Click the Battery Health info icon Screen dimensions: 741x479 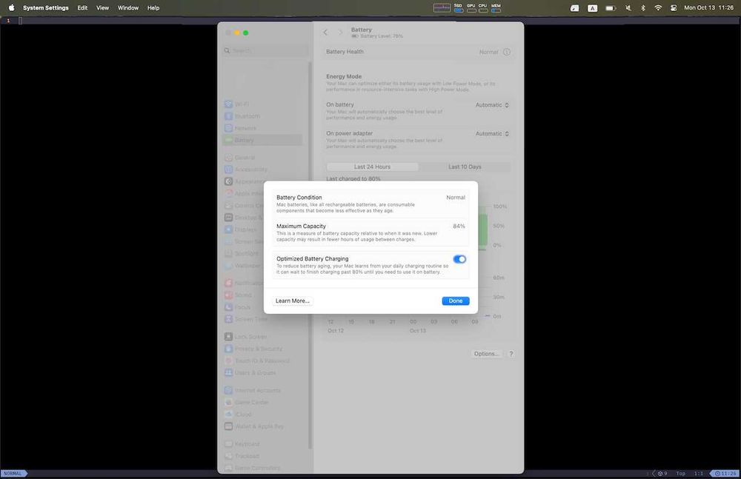point(507,52)
